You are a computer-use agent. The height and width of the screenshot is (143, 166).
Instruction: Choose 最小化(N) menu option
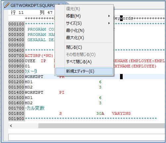75,31
